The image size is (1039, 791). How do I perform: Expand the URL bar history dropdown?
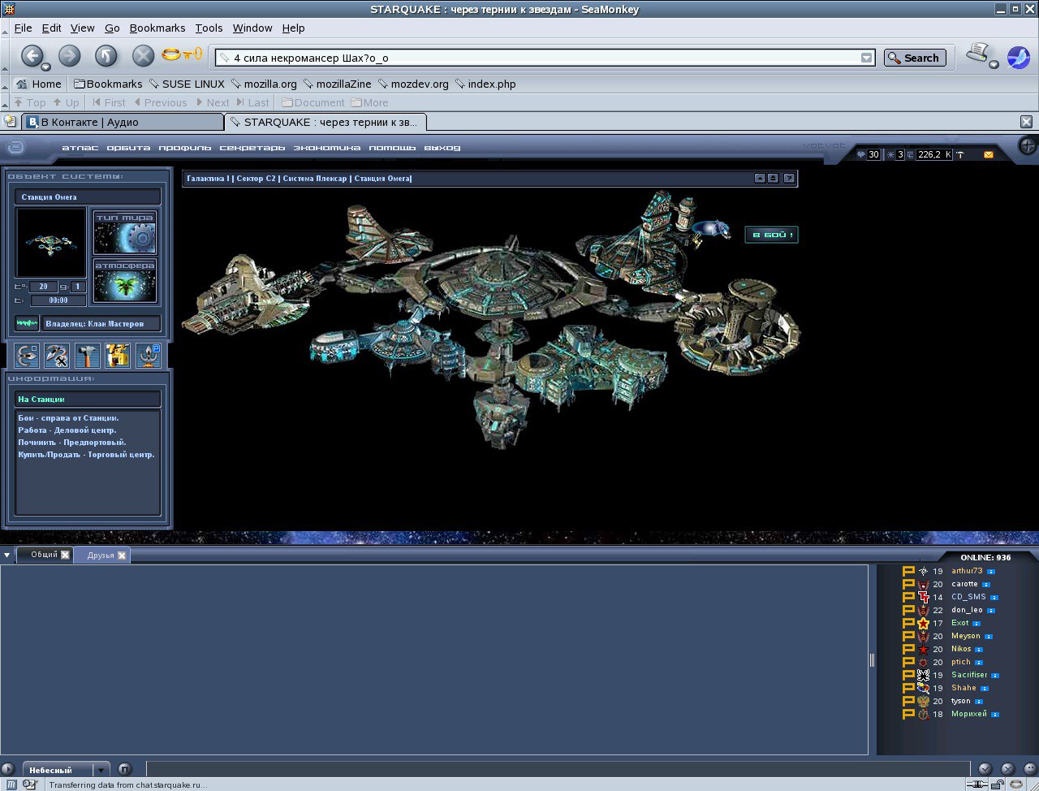pos(866,58)
